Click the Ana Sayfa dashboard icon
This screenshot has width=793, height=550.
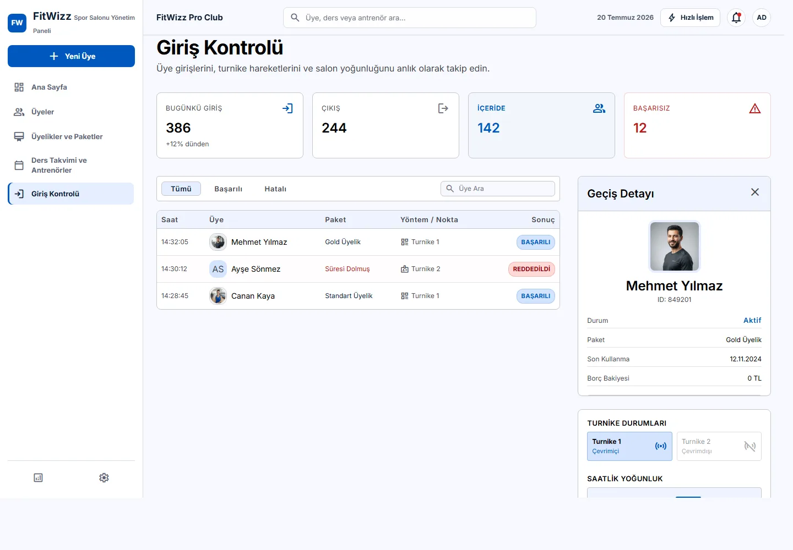pyautogui.click(x=19, y=87)
